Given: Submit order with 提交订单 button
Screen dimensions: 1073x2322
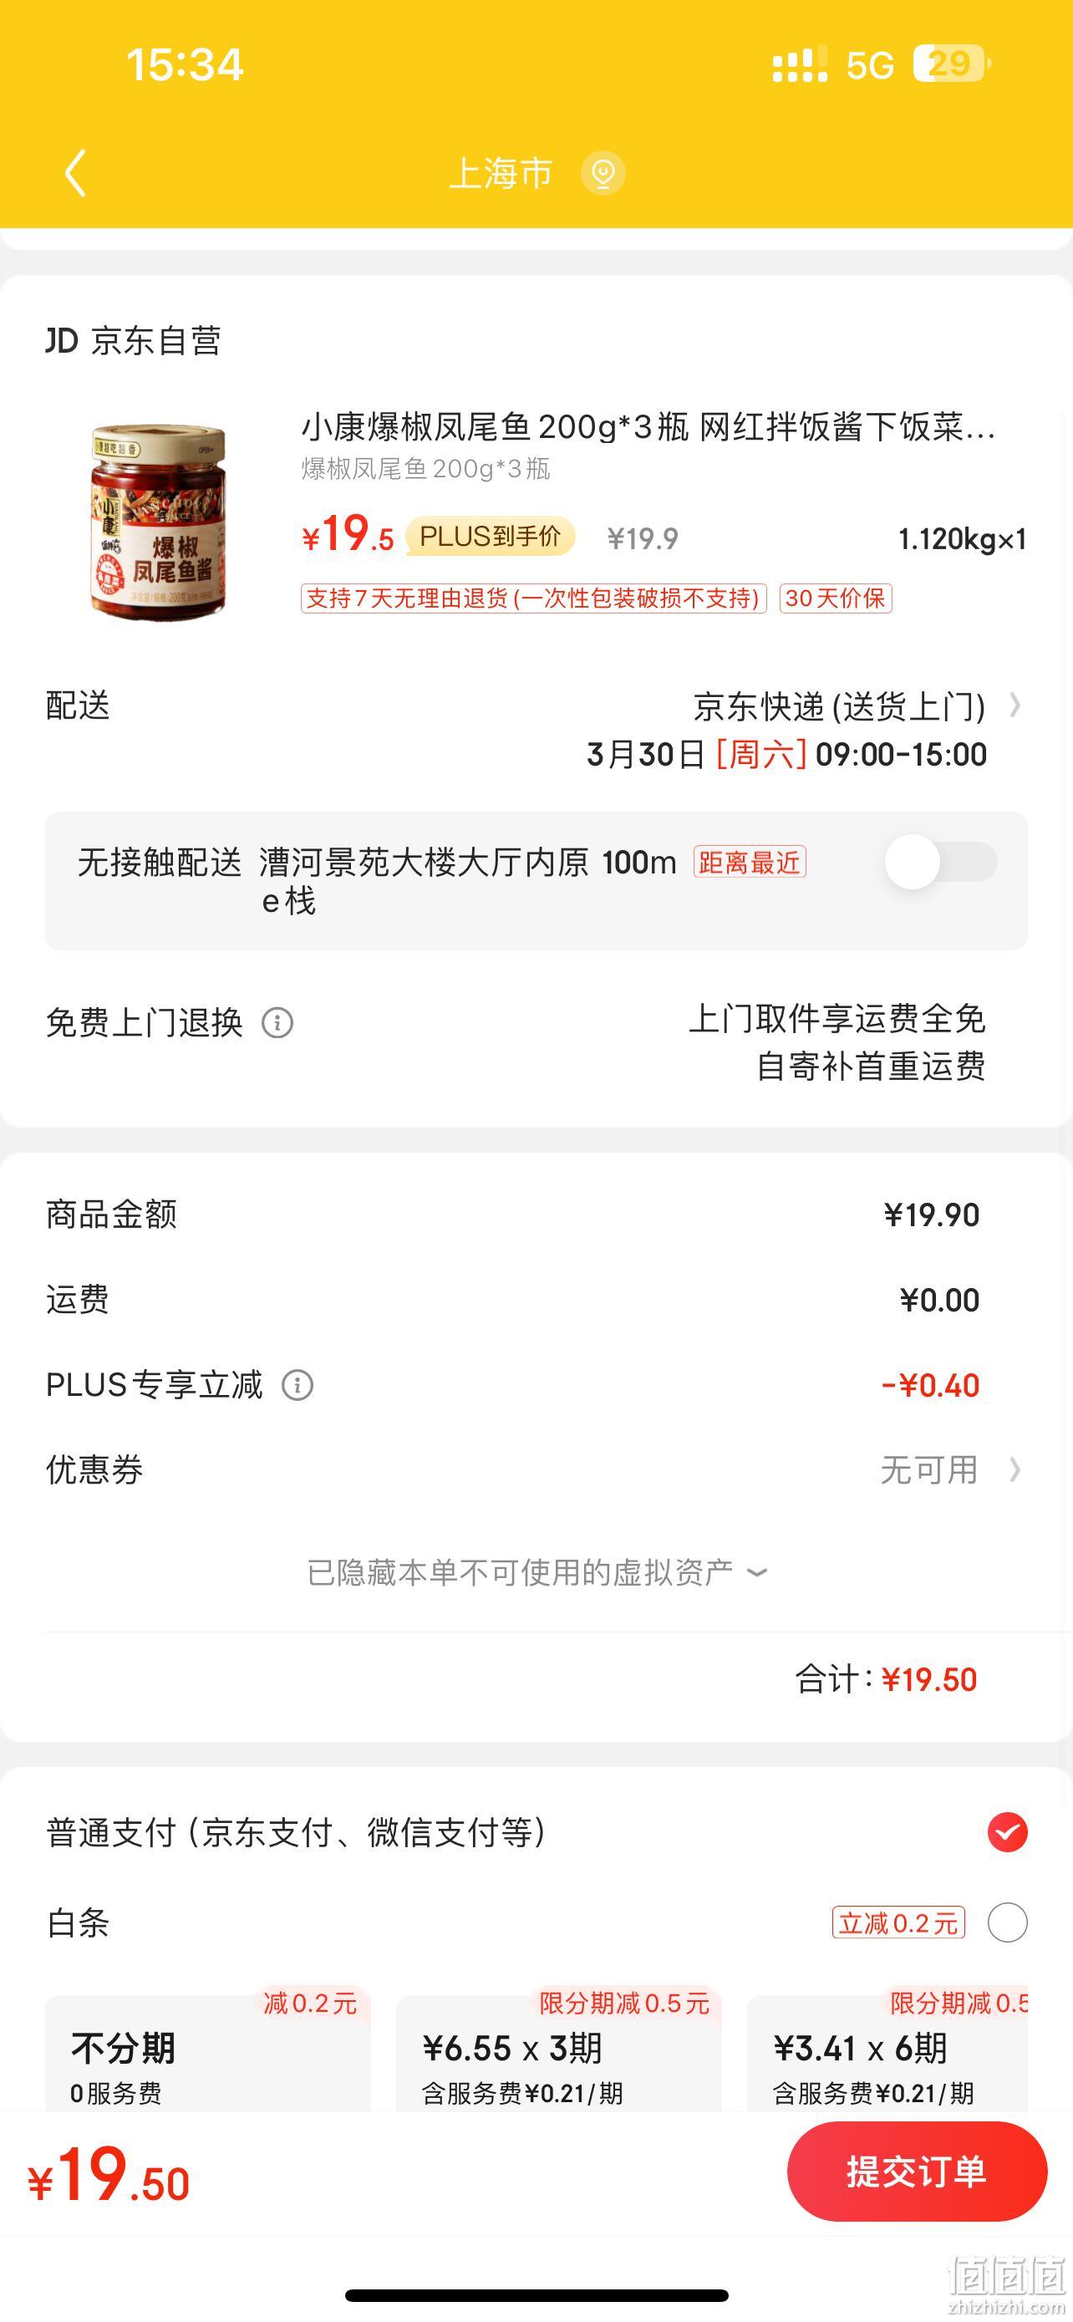Looking at the screenshot, I should [x=917, y=2172].
